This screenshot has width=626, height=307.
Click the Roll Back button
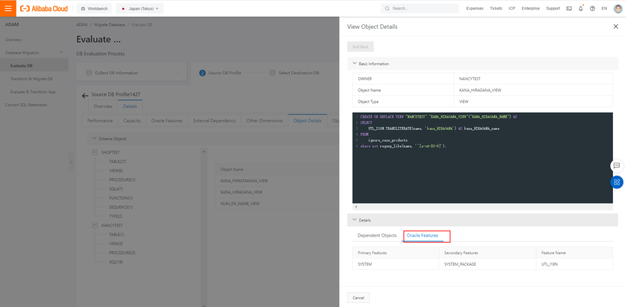[360, 46]
